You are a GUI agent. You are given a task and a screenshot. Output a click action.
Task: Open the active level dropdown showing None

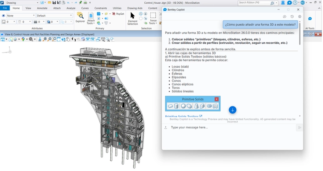21,15
